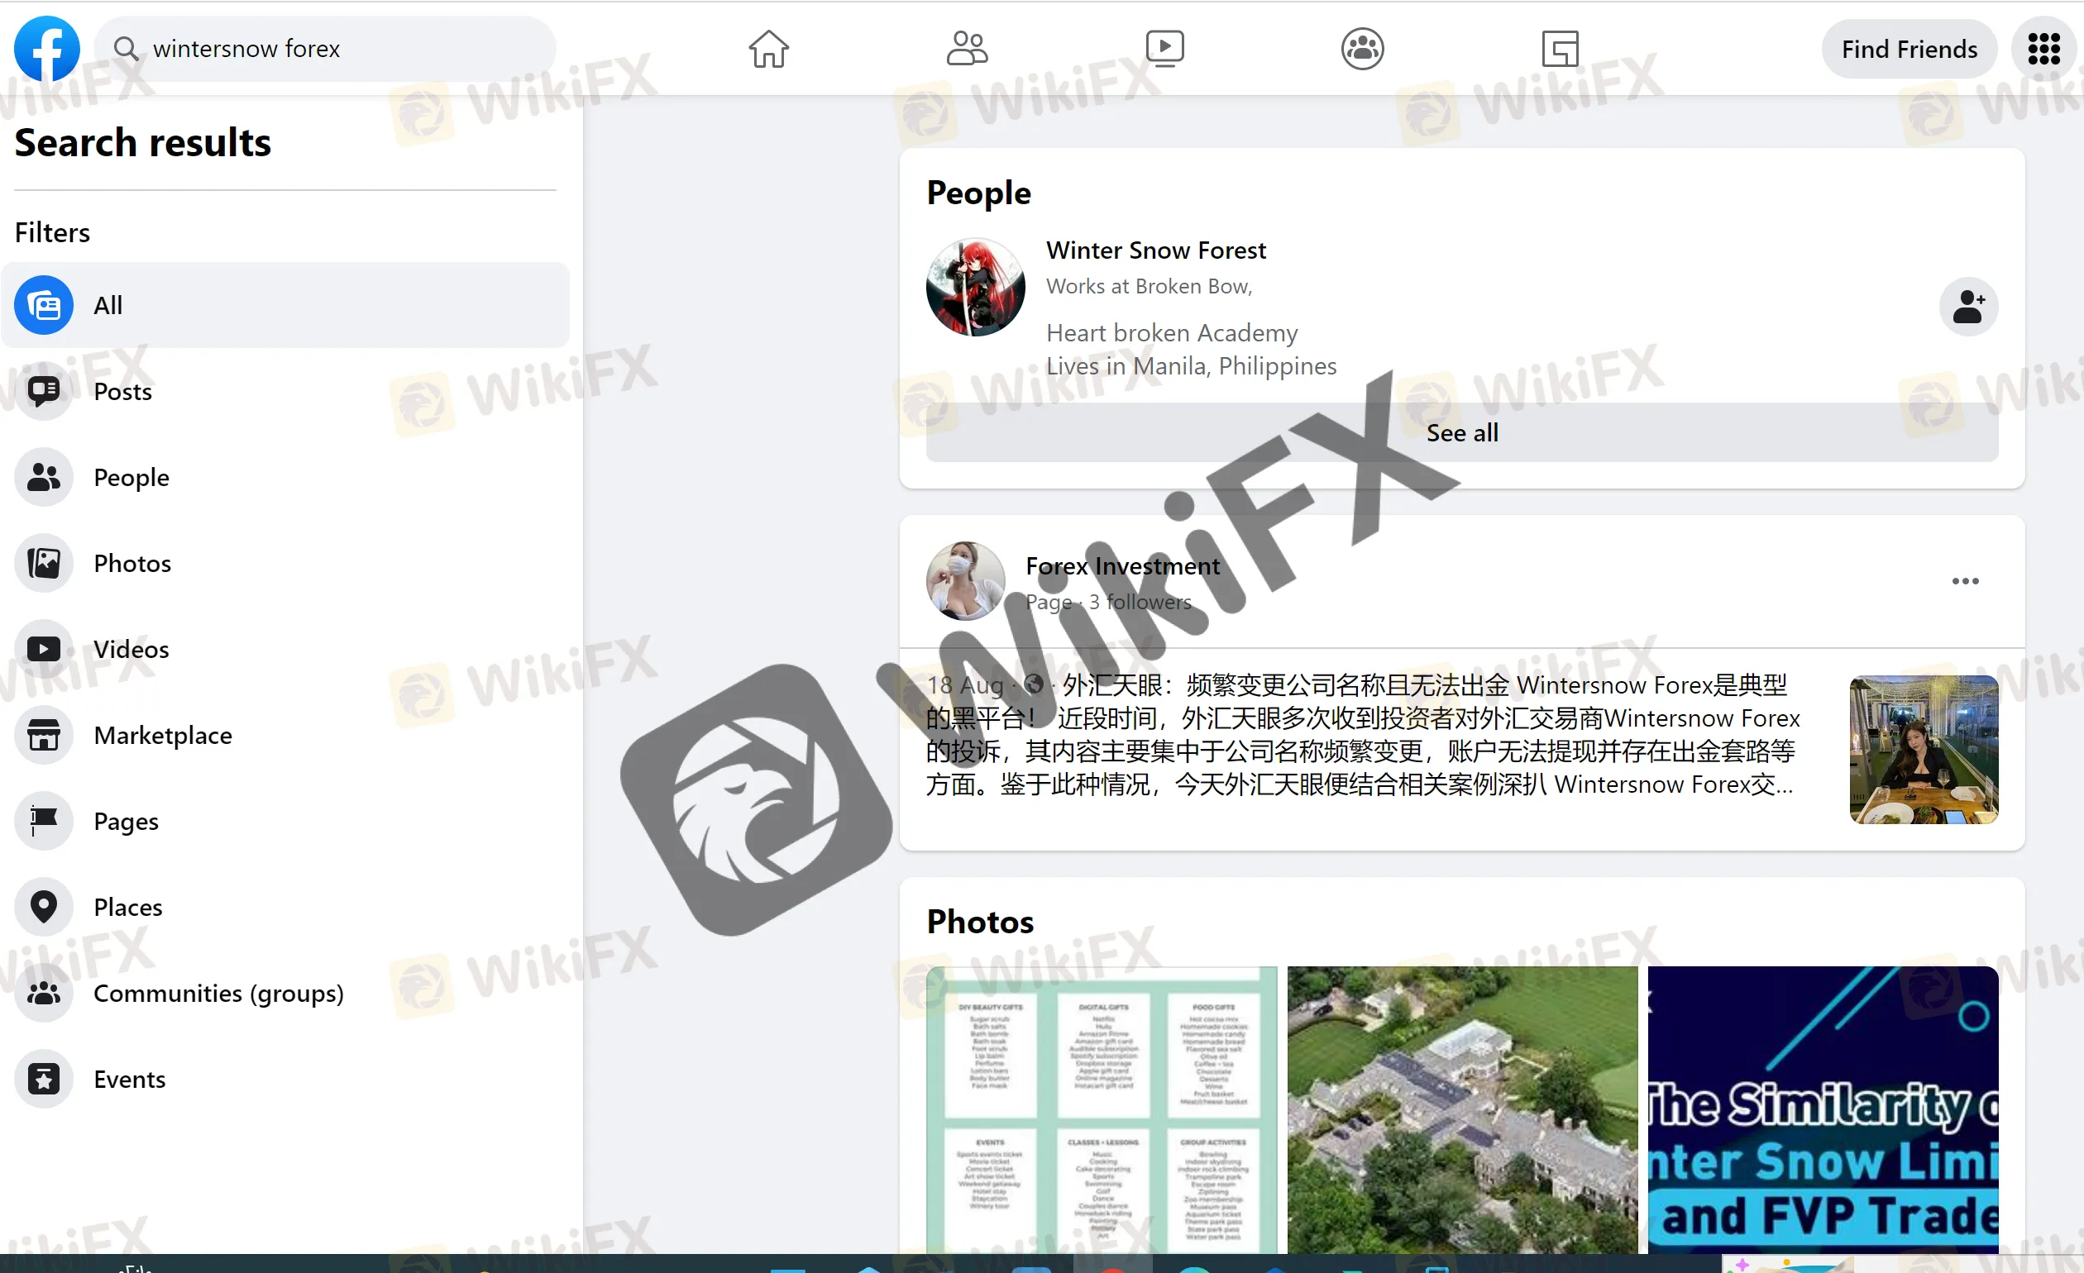2084x1273 pixels.
Task: Open the aerial mansion photo thumbnail
Action: pyautogui.click(x=1461, y=1109)
